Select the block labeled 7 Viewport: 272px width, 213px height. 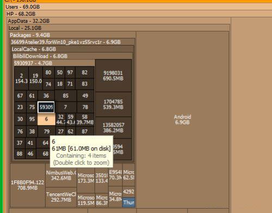click(x=66, y=107)
